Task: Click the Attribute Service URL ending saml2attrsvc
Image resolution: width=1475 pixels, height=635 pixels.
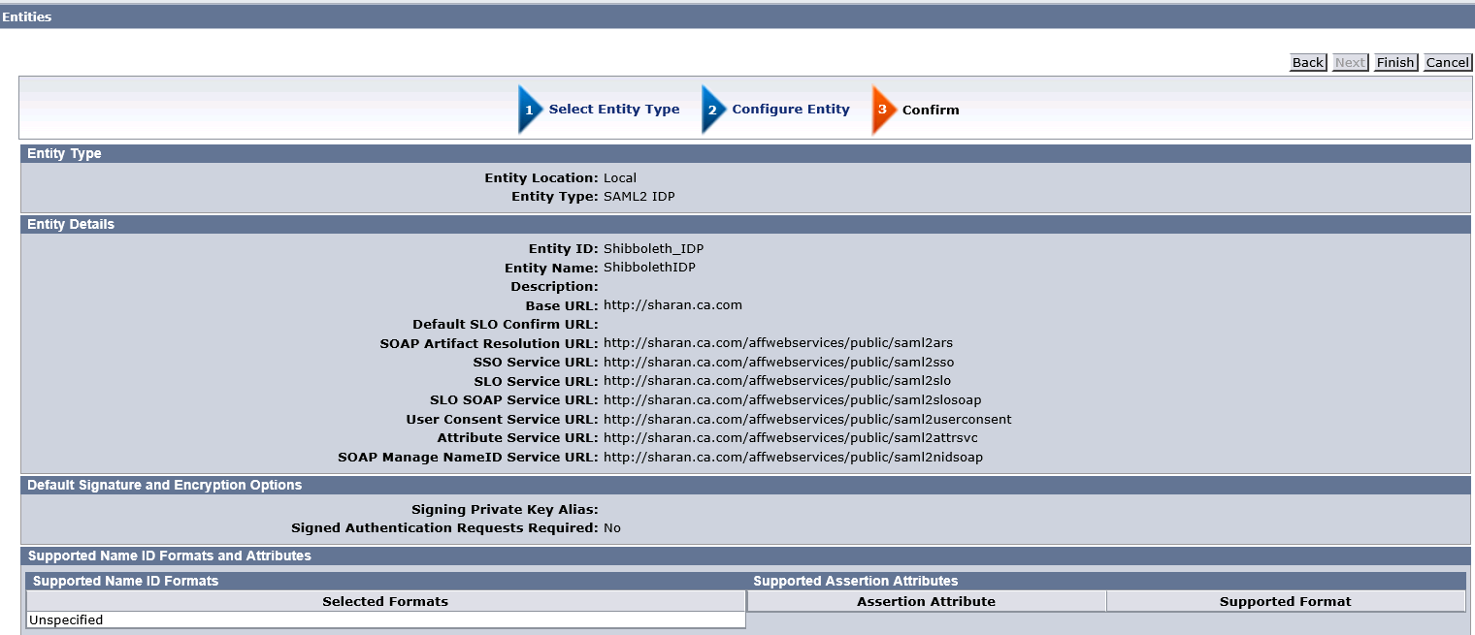Action: [x=791, y=438]
